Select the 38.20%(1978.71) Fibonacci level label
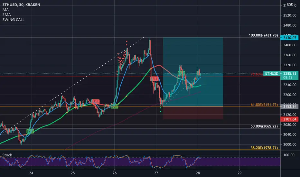Viewport: 300px width, 177px height. pos(264,148)
